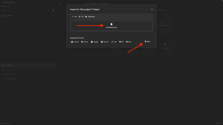
Task: Click the plus icon beside Collections
Action: pos(53,75)
